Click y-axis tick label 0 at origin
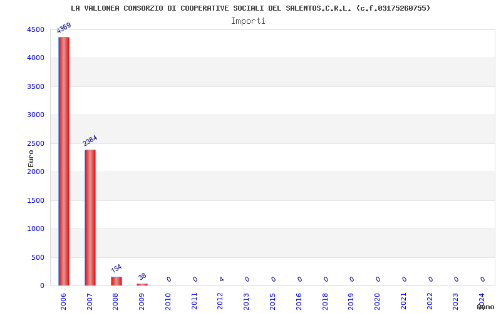This screenshot has height=313, width=501. [42, 286]
